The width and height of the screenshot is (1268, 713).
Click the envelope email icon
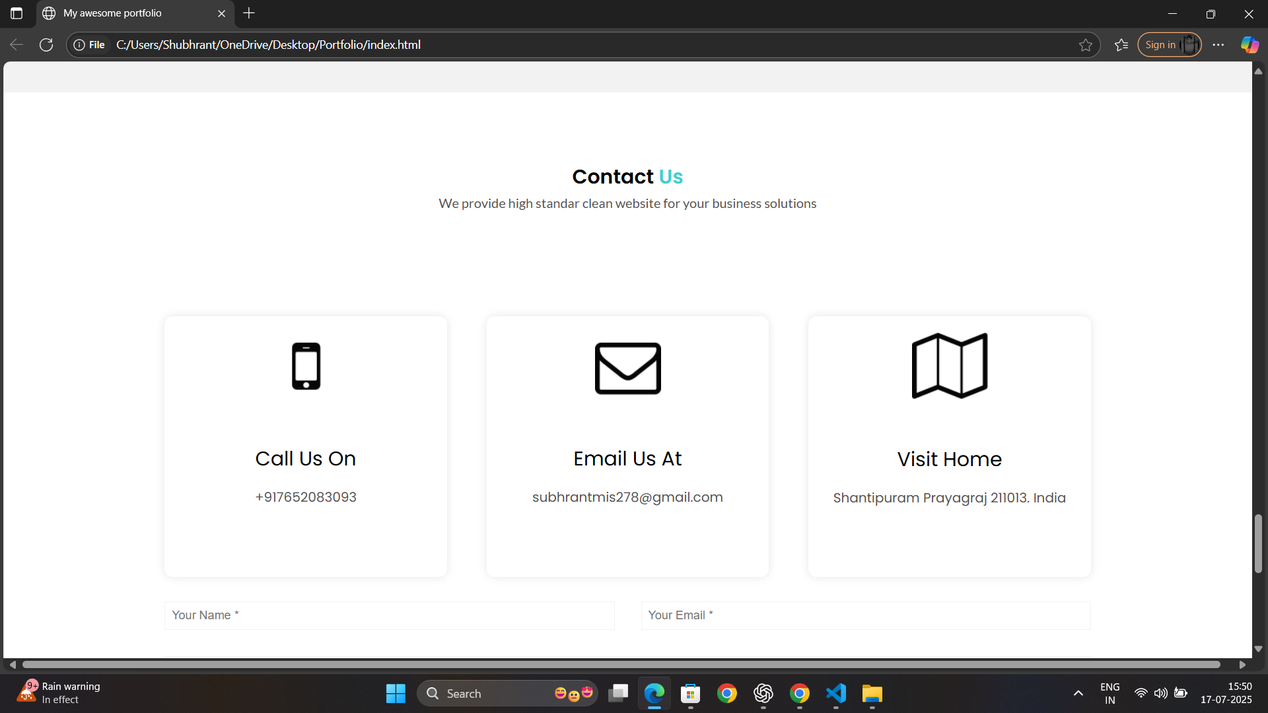coord(627,368)
